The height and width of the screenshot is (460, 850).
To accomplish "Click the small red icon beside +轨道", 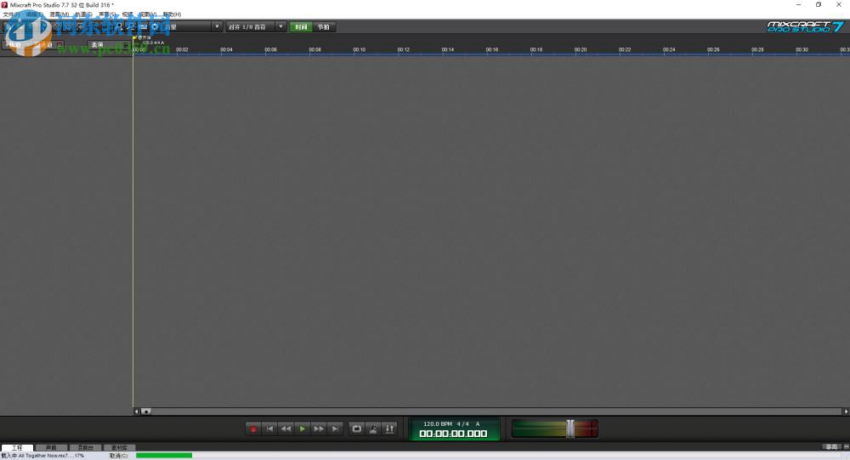I will point(59,44).
